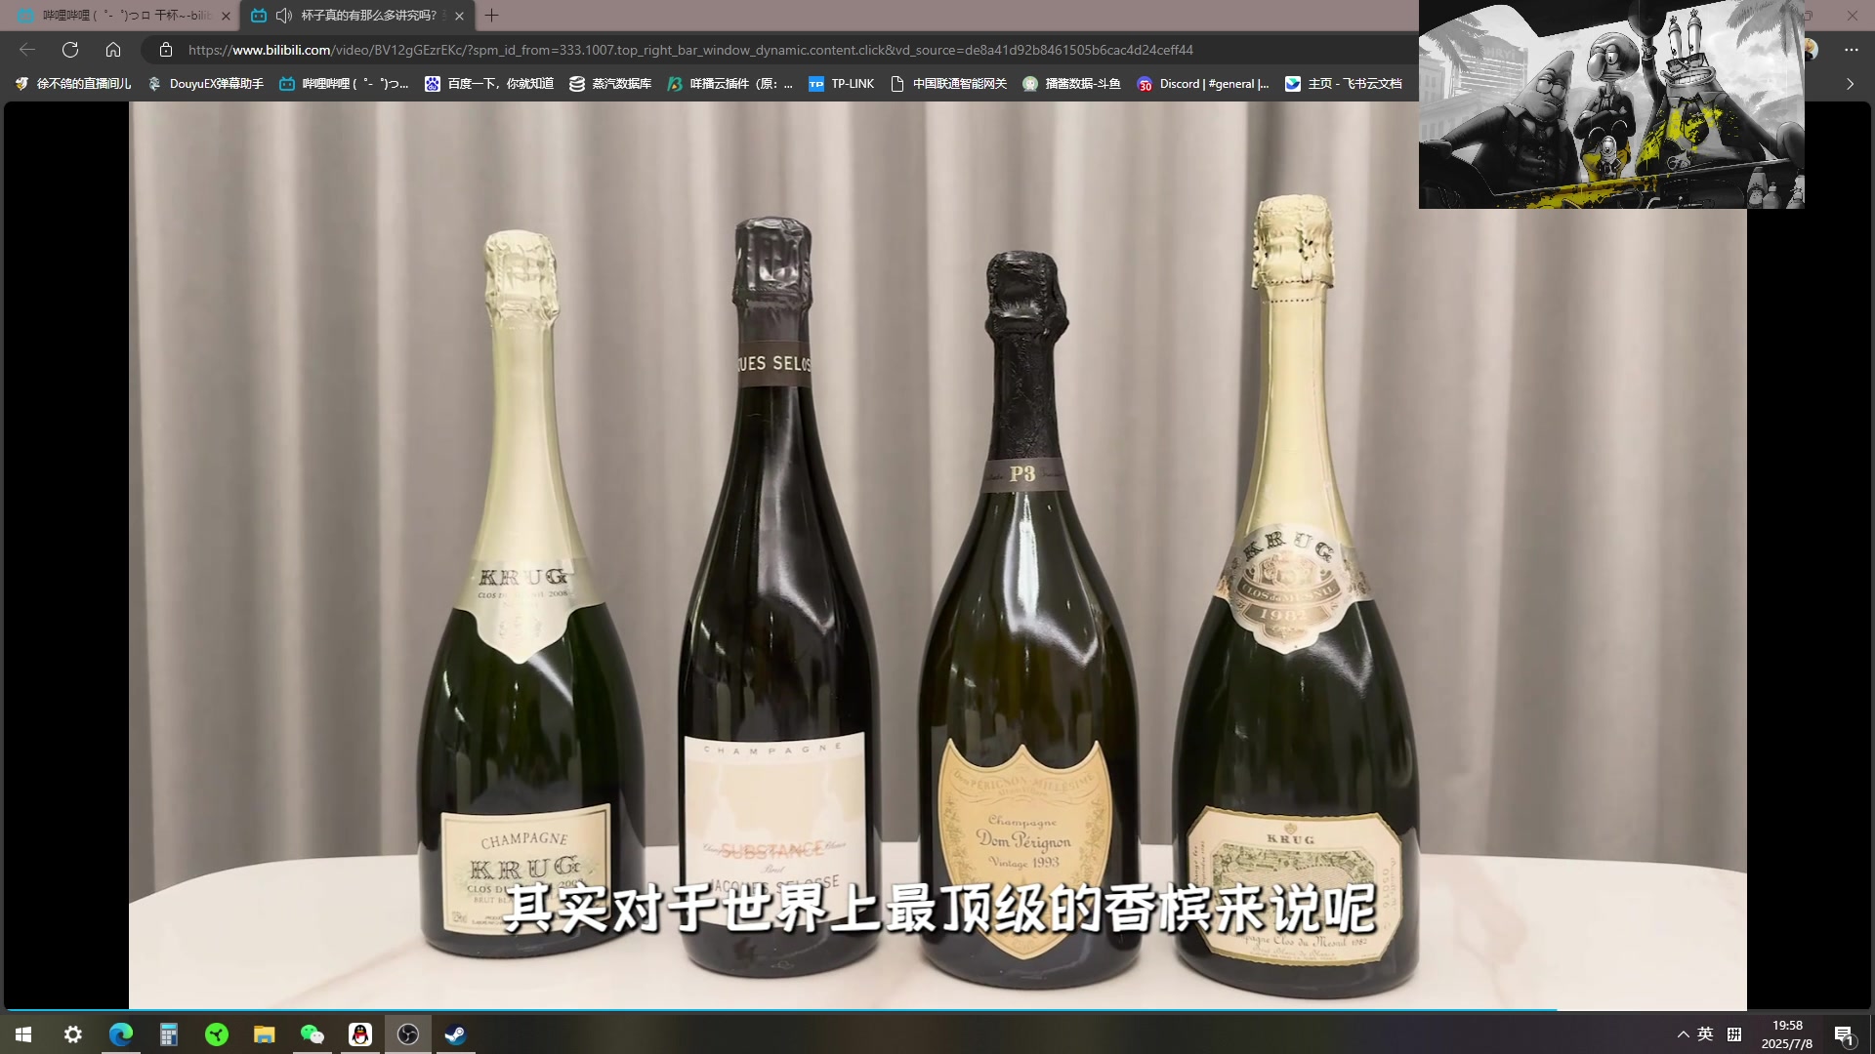Open the browser settings and more menu
Image resolution: width=1875 pixels, height=1054 pixels.
(x=1851, y=50)
